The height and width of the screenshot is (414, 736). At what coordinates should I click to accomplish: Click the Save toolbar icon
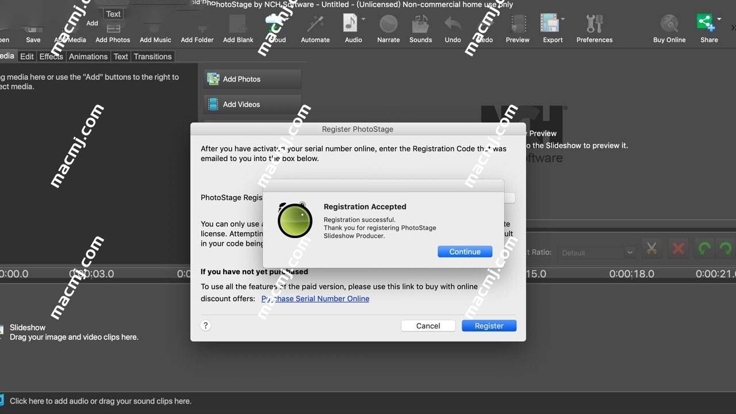coord(33,30)
